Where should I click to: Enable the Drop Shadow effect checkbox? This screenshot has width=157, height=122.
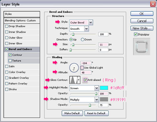coord(7,26)
